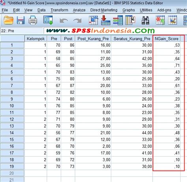Click the Go to variable icon
Image resolution: width=187 pixels, height=182 pixels.
(106, 20)
